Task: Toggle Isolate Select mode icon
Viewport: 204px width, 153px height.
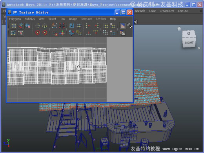Action: coord(106,26)
